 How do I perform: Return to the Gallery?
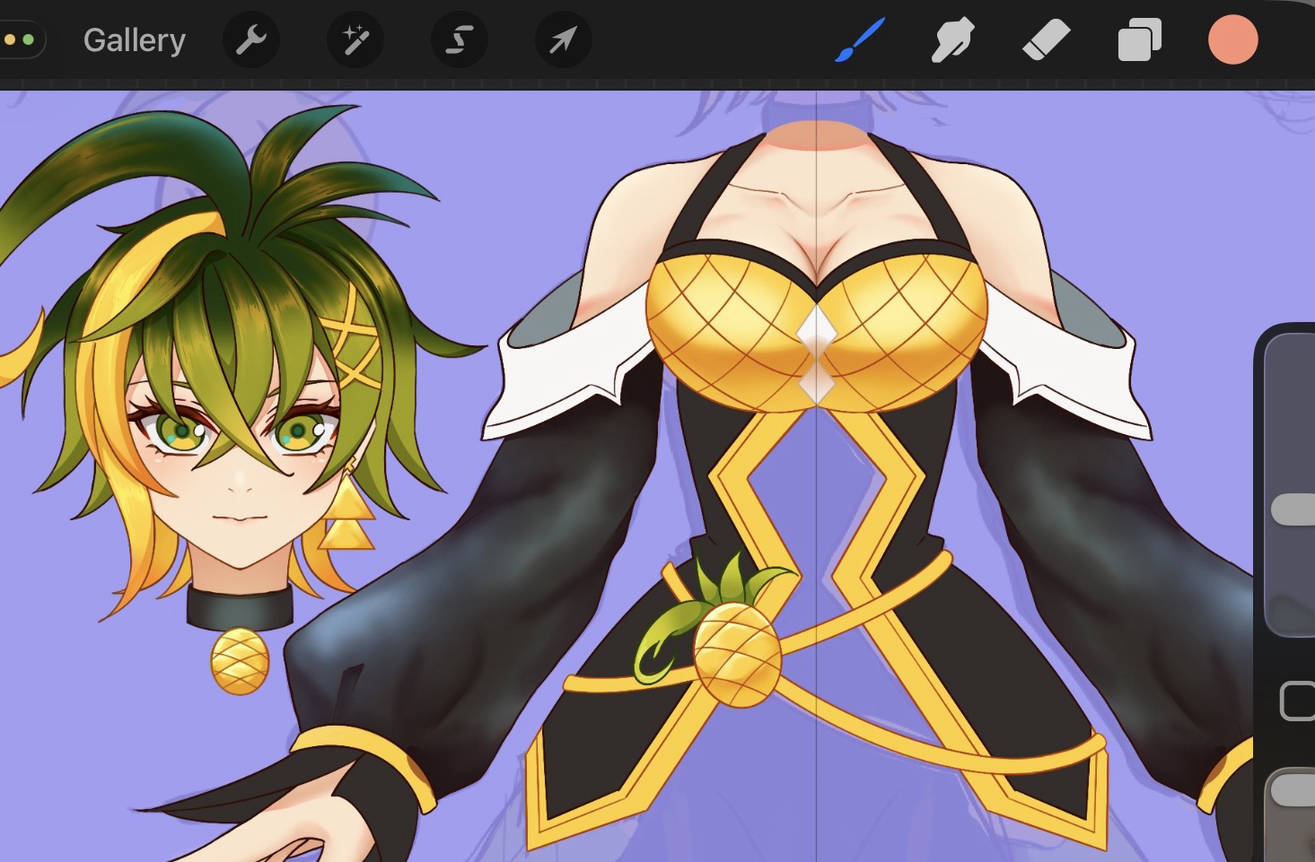tap(134, 40)
